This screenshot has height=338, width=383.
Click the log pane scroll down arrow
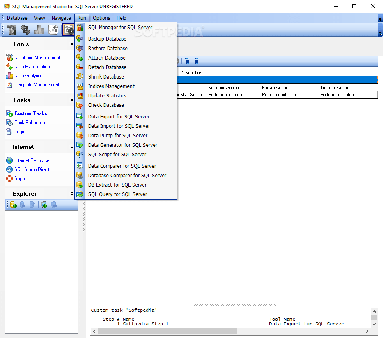[374, 324]
